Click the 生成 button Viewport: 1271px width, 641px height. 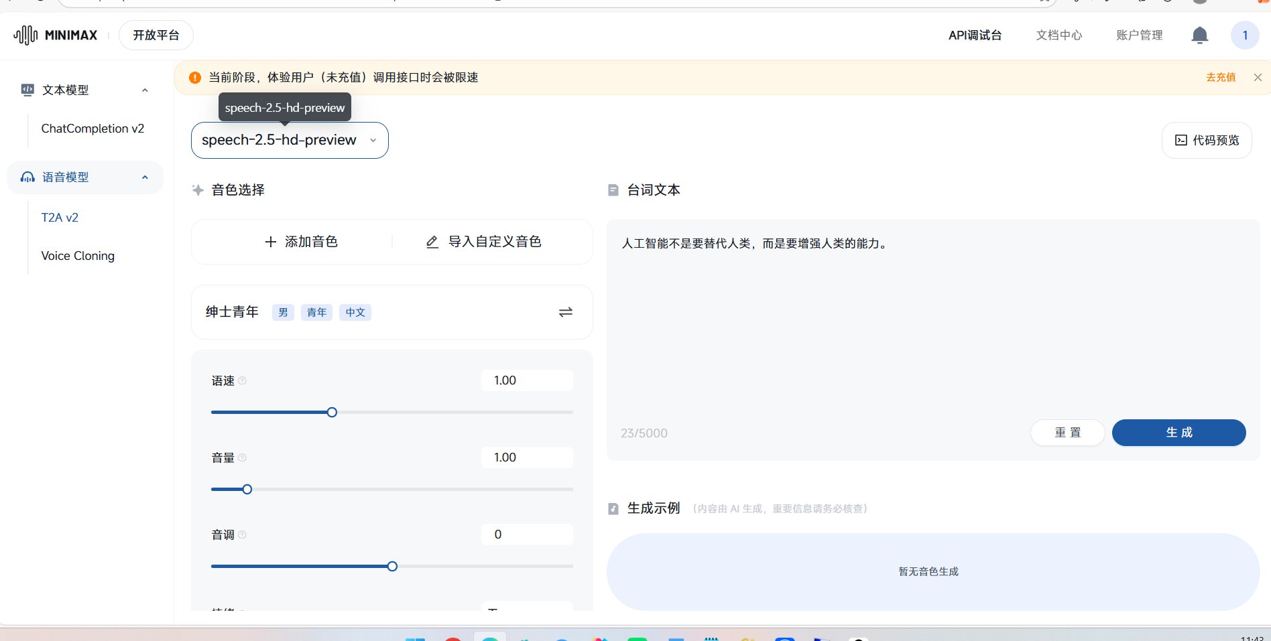(x=1178, y=433)
